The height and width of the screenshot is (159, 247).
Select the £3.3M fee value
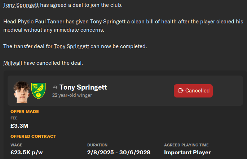point(19,126)
